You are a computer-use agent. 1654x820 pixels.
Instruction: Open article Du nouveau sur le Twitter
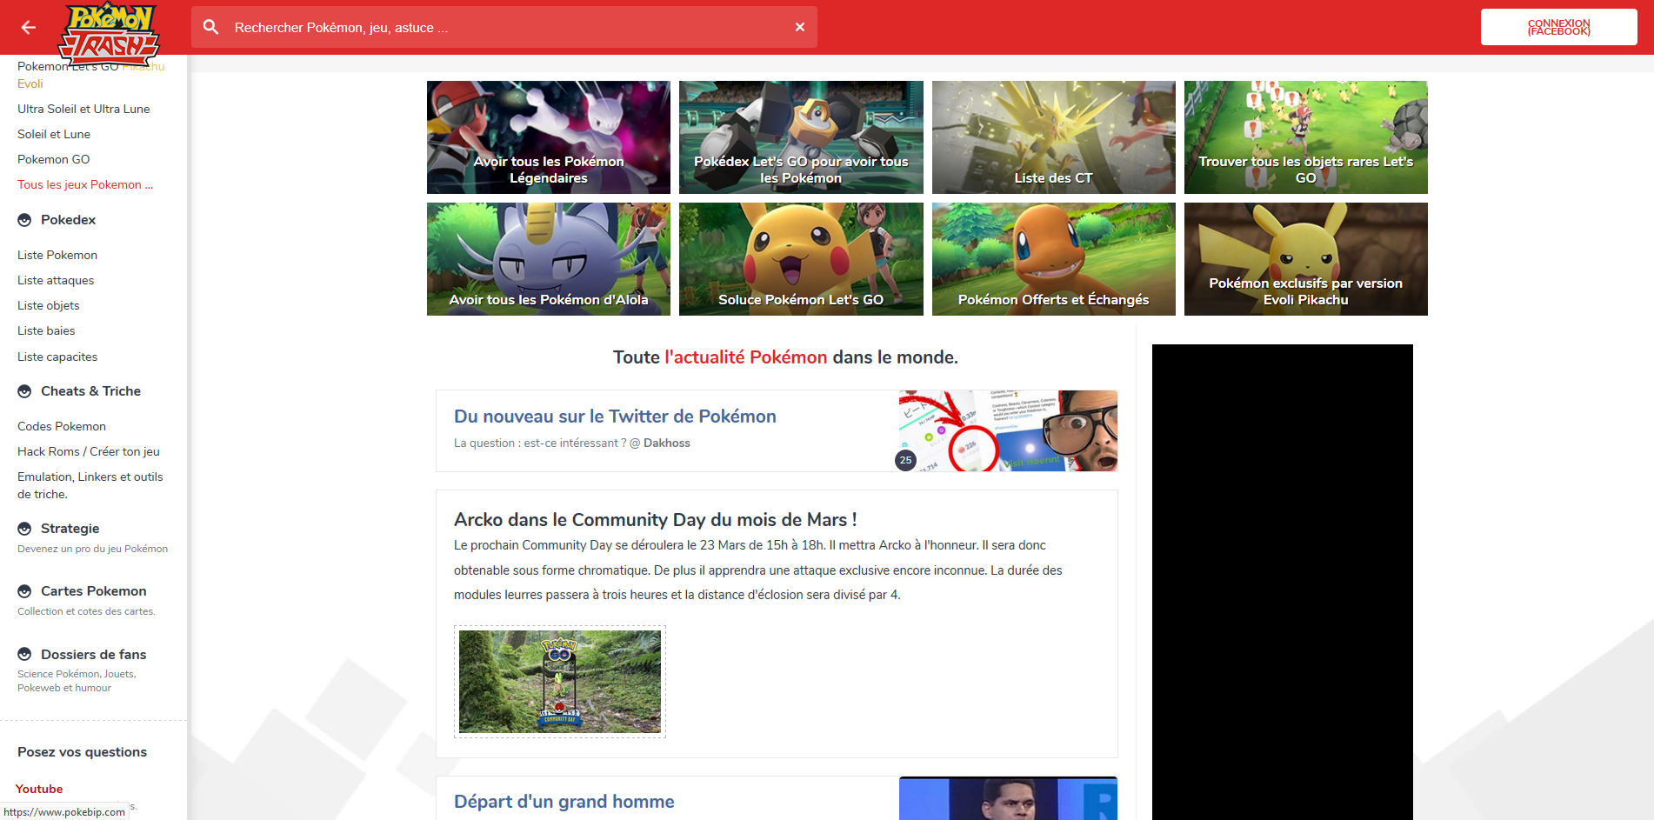click(615, 417)
